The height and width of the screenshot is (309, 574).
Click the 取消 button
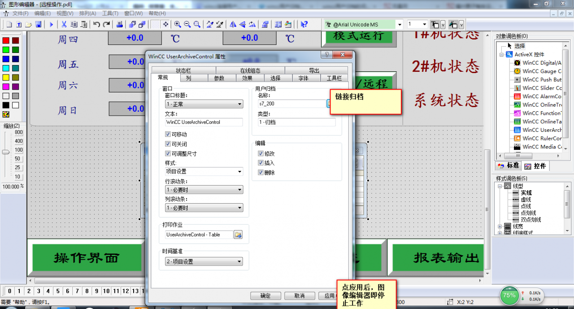click(x=299, y=296)
